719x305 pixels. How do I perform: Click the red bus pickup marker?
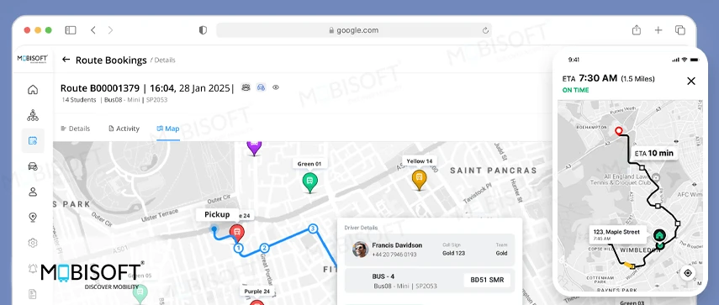point(236,233)
